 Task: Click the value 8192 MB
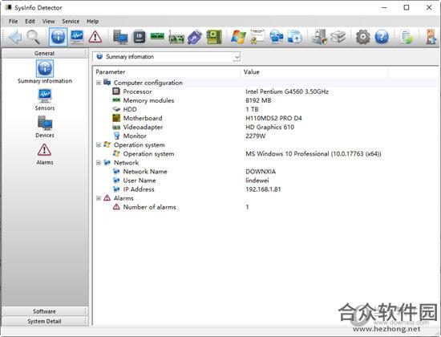[258, 100]
